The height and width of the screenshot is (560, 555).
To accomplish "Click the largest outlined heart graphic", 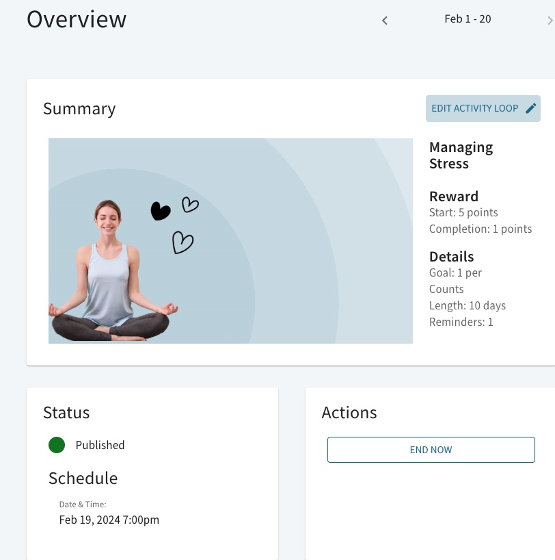I will [x=182, y=242].
